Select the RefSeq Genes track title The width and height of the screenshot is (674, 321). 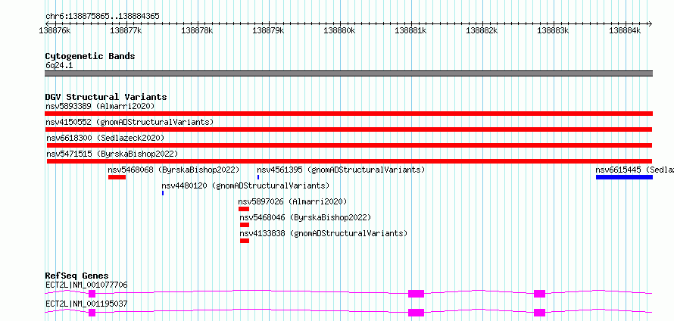pos(77,276)
